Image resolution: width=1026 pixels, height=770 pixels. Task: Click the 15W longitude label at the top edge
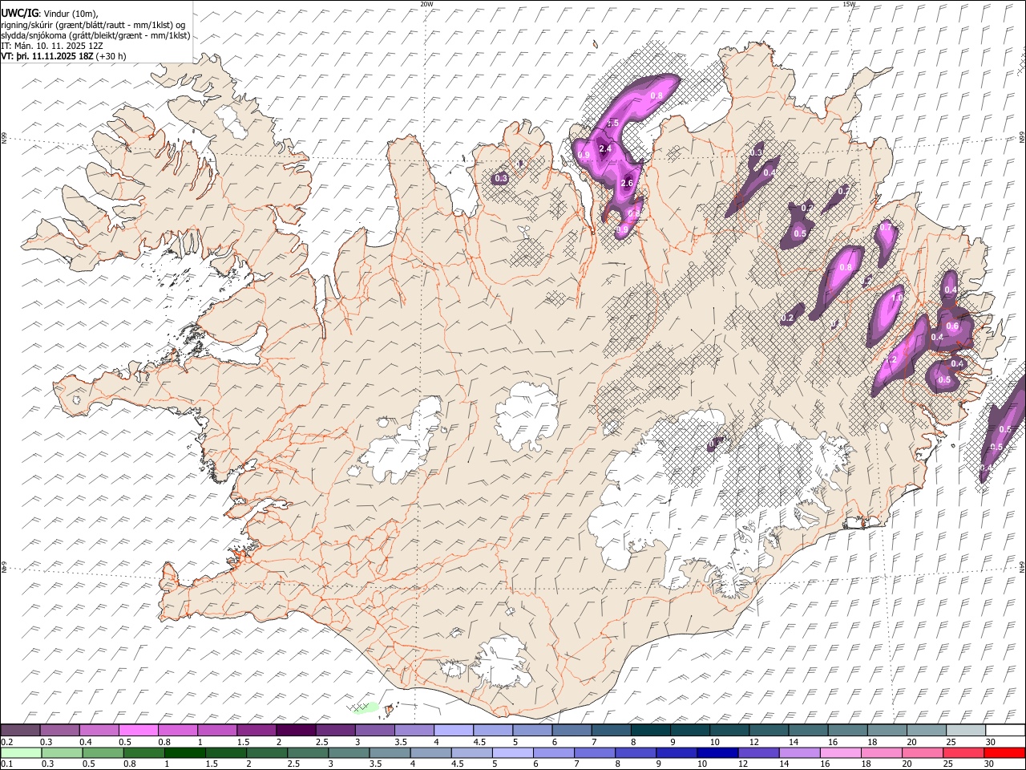850,3
